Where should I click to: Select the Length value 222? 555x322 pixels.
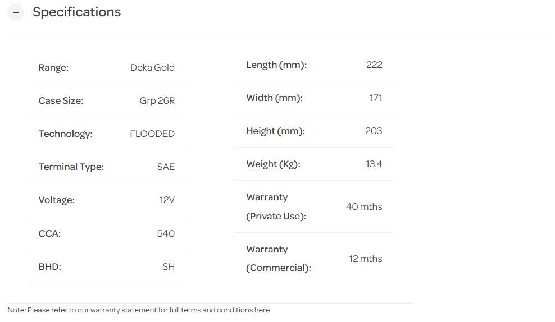click(374, 65)
